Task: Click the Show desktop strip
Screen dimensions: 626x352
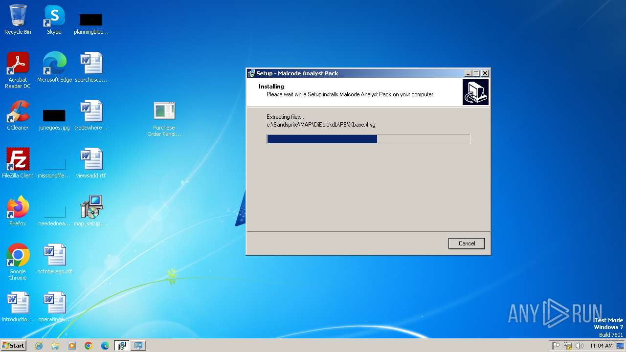Action: point(621,346)
